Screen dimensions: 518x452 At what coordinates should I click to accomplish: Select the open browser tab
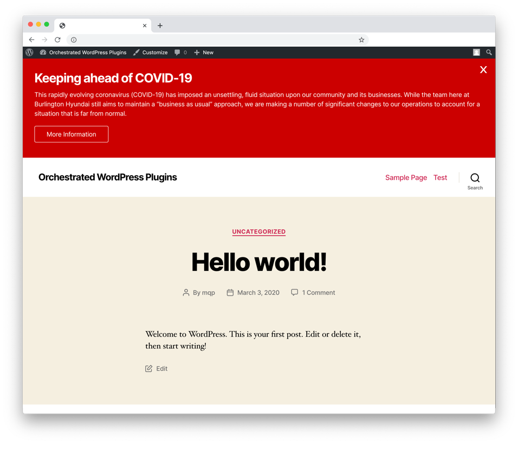tap(102, 25)
